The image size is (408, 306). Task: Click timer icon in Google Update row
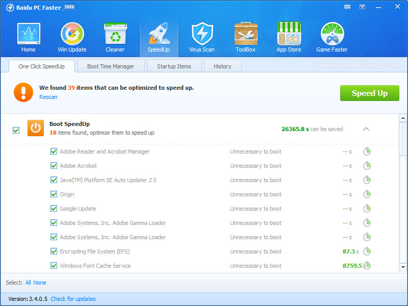pyautogui.click(x=367, y=209)
